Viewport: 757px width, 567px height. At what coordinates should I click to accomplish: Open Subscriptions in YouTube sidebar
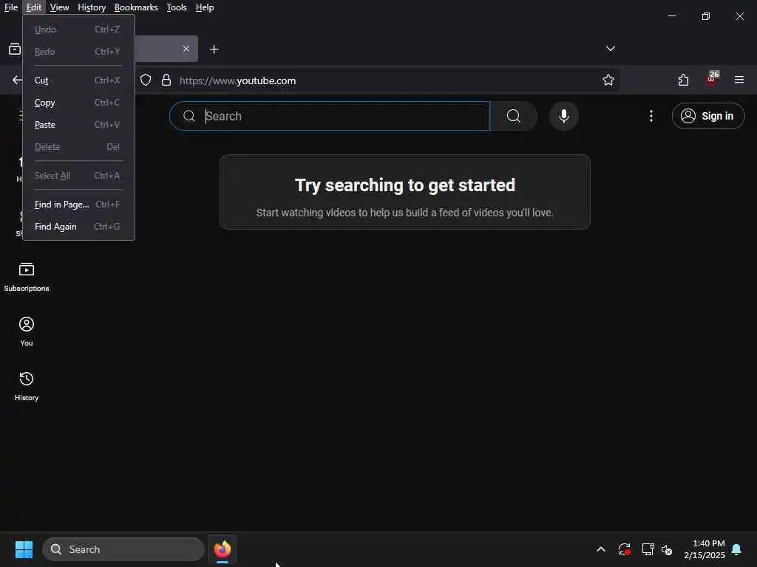pos(27,278)
